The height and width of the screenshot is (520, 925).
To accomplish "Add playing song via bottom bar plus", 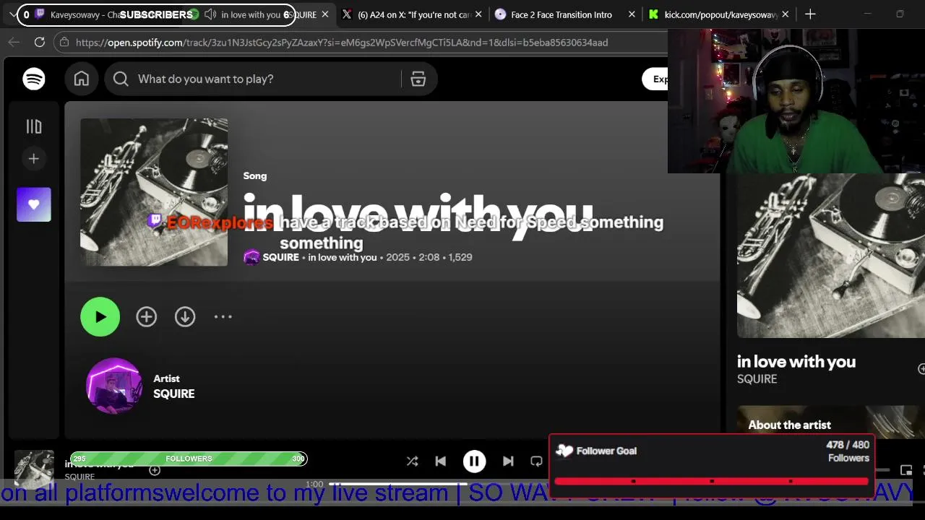I will coord(155,470).
